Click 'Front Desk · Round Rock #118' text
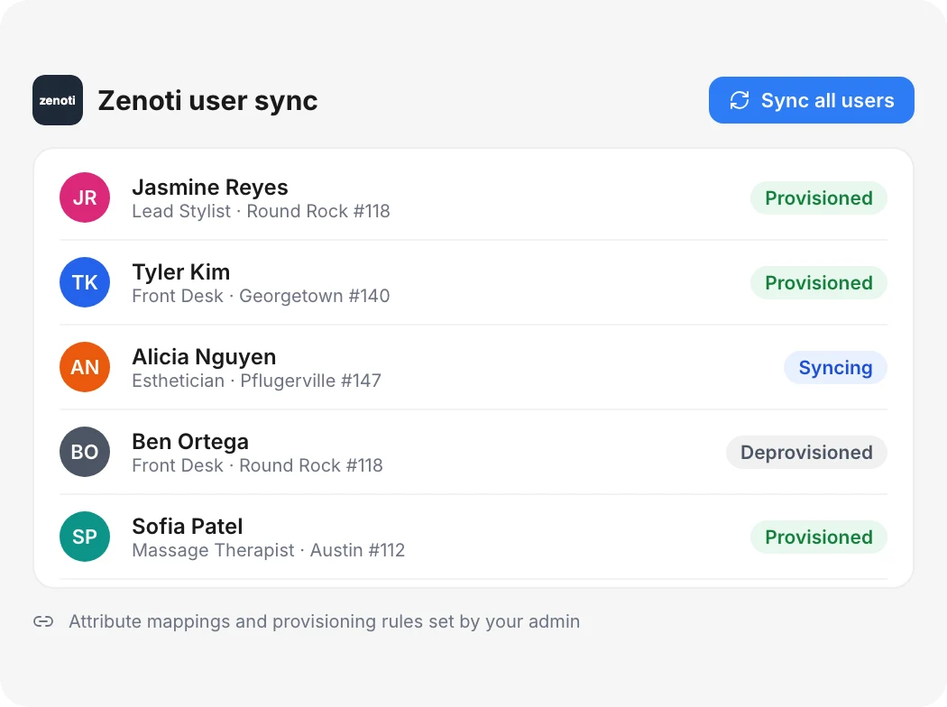The height and width of the screenshot is (707, 947). tap(257, 465)
